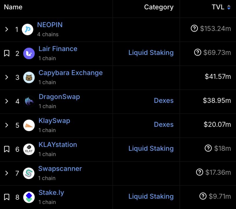This screenshot has width=236, height=209.
Task: Click help icon next to $18m TVL
Action: [208, 148]
